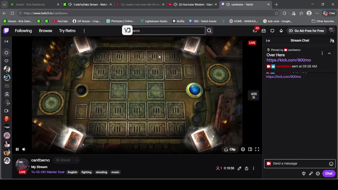Viewport: 338px width, 190px height.
Task: Open Yu-Gi-Oh! Master Duel category link
Action: point(48,172)
